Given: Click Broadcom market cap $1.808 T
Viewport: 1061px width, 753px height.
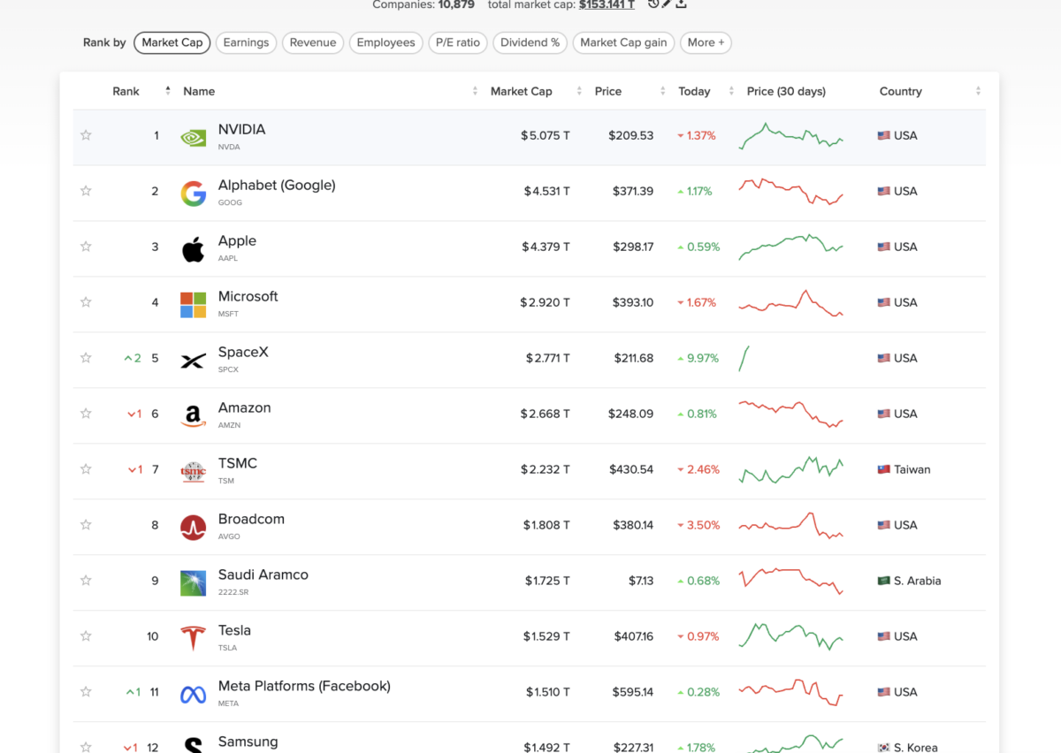Looking at the screenshot, I should (546, 525).
